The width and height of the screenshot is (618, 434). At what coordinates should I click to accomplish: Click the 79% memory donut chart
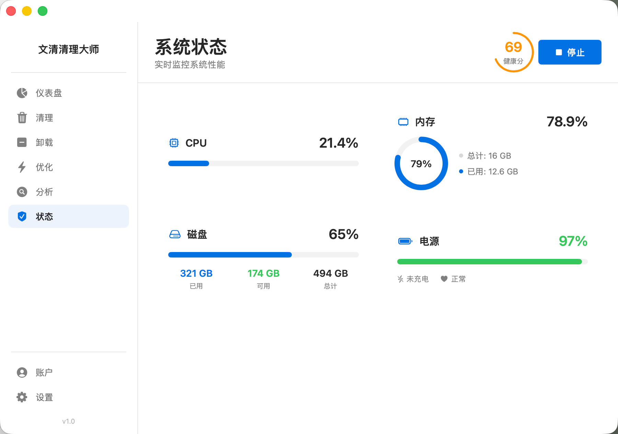[421, 163]
